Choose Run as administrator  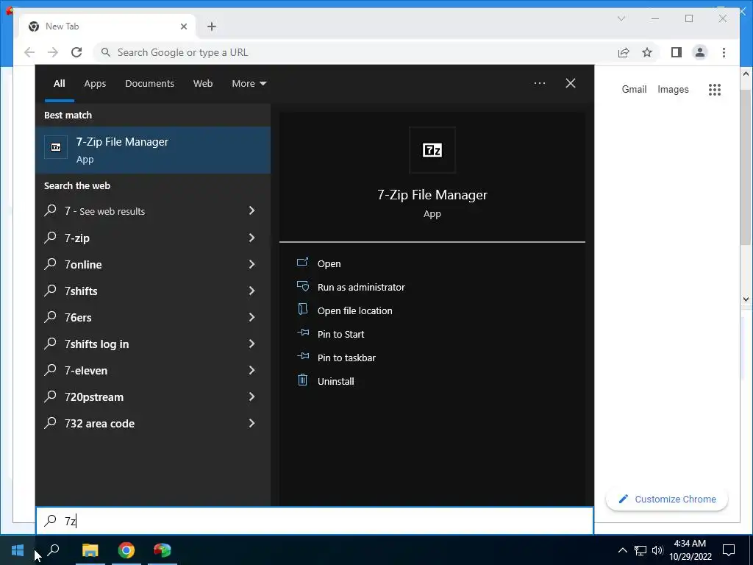361,288
